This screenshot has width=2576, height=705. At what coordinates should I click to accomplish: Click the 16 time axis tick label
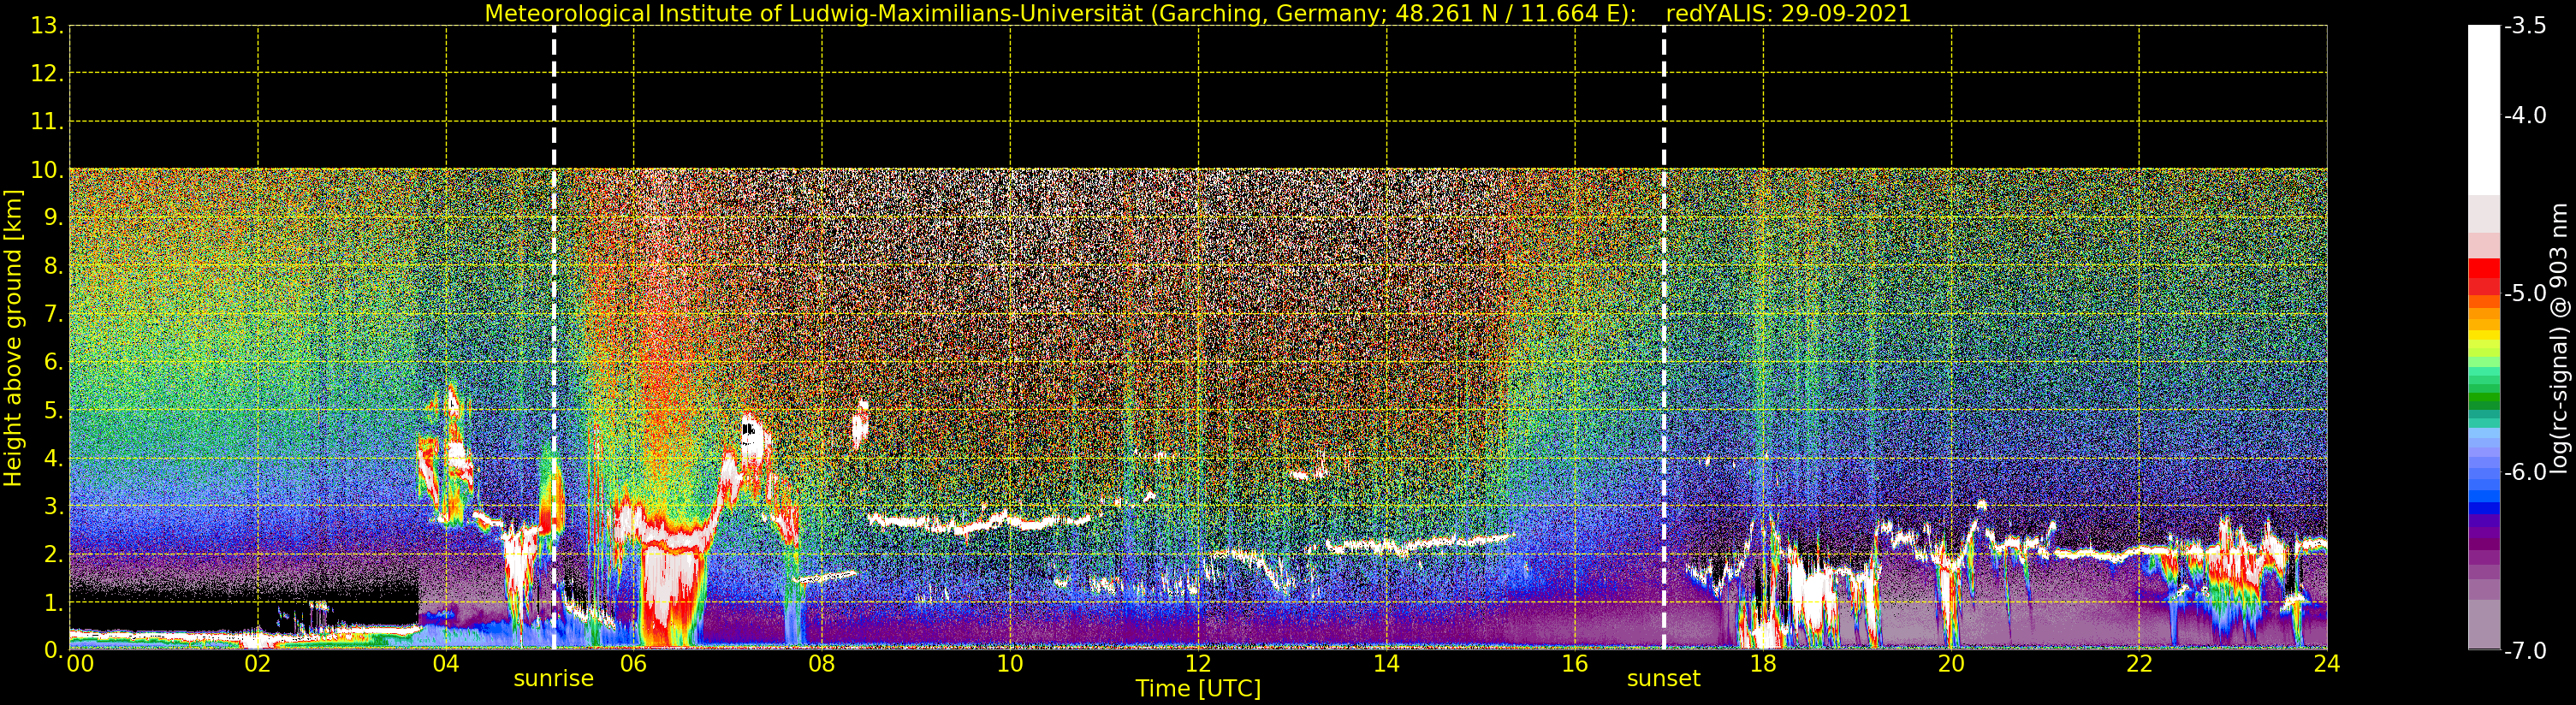[x=1575, y=663]
